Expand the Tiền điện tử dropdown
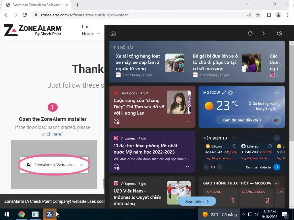The image size is (294, 220). pyautogui.click(x=233, y=138)
